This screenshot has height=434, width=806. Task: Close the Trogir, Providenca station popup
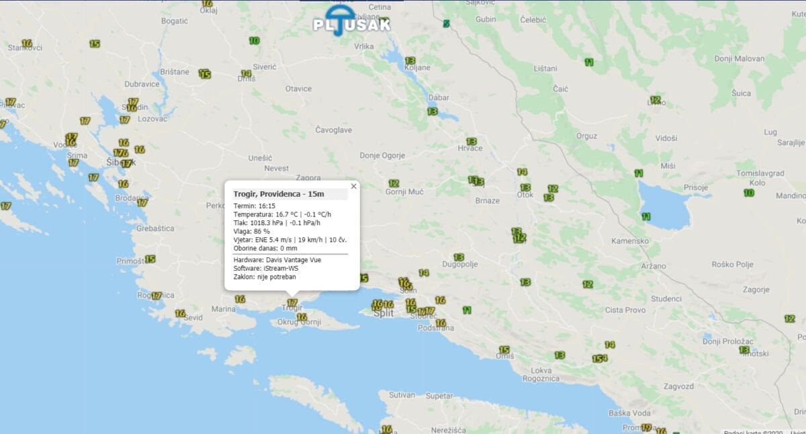pos(353,186)
